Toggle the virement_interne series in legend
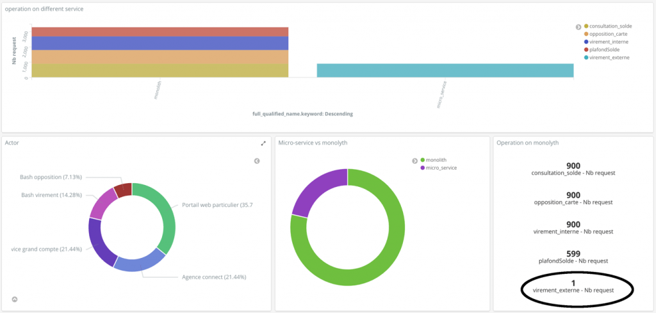The height and width of the screenshot is (313, 656). 608,42
